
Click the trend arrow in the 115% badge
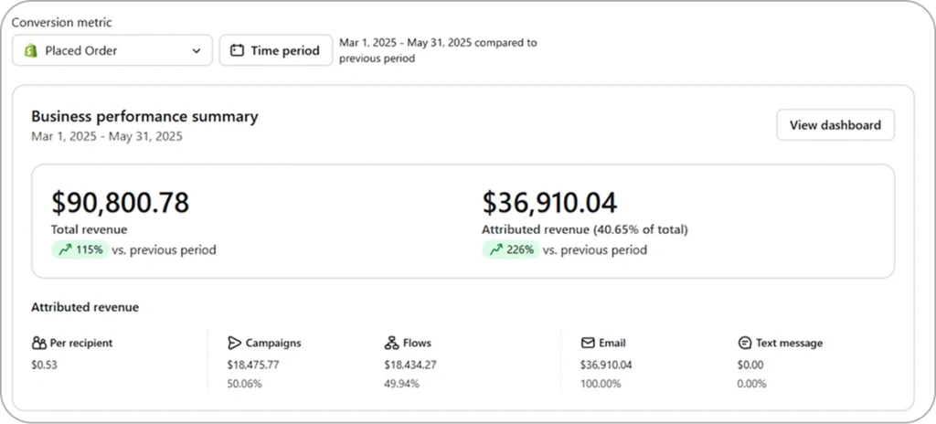[x=64, y=249]
